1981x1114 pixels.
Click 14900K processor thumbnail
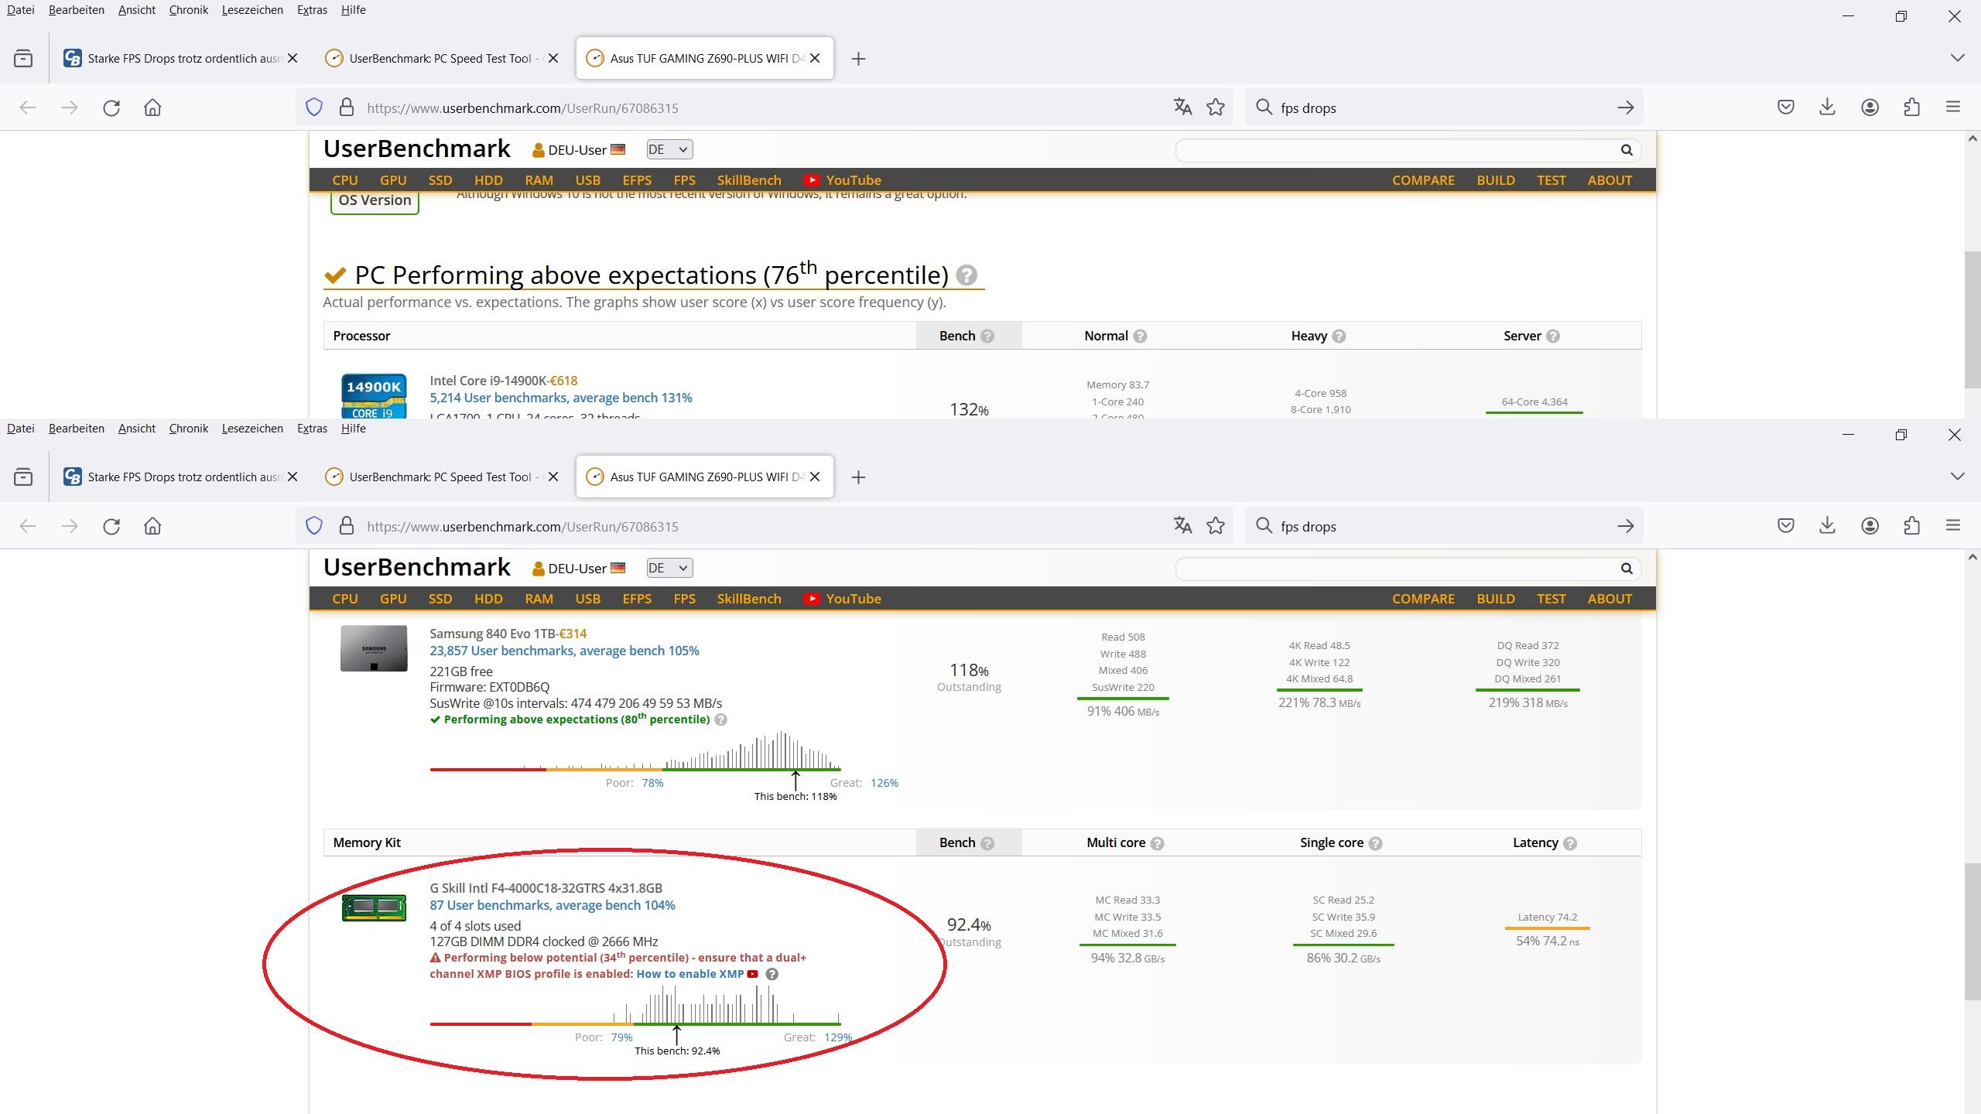pos(374,396)
